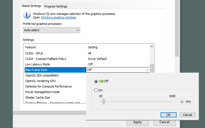The width and height of the screenshot is (205, 128).
Task: Open the Preferred graphics processor dropdown
Action: [52, 30]
